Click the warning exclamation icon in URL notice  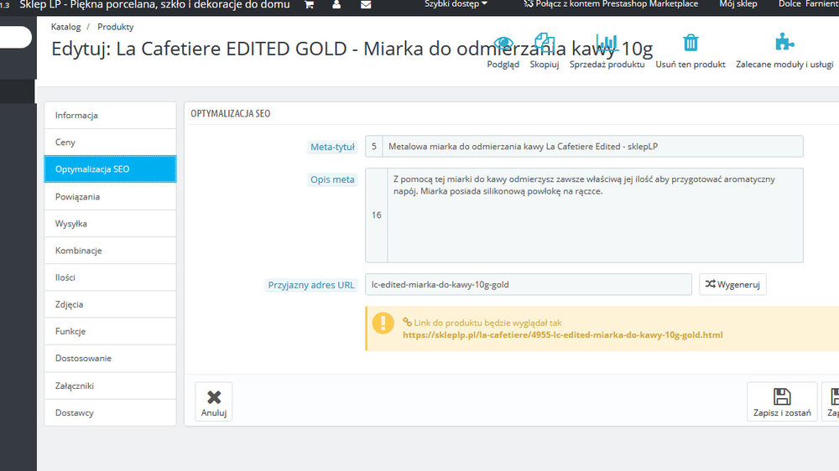point(383,323)
